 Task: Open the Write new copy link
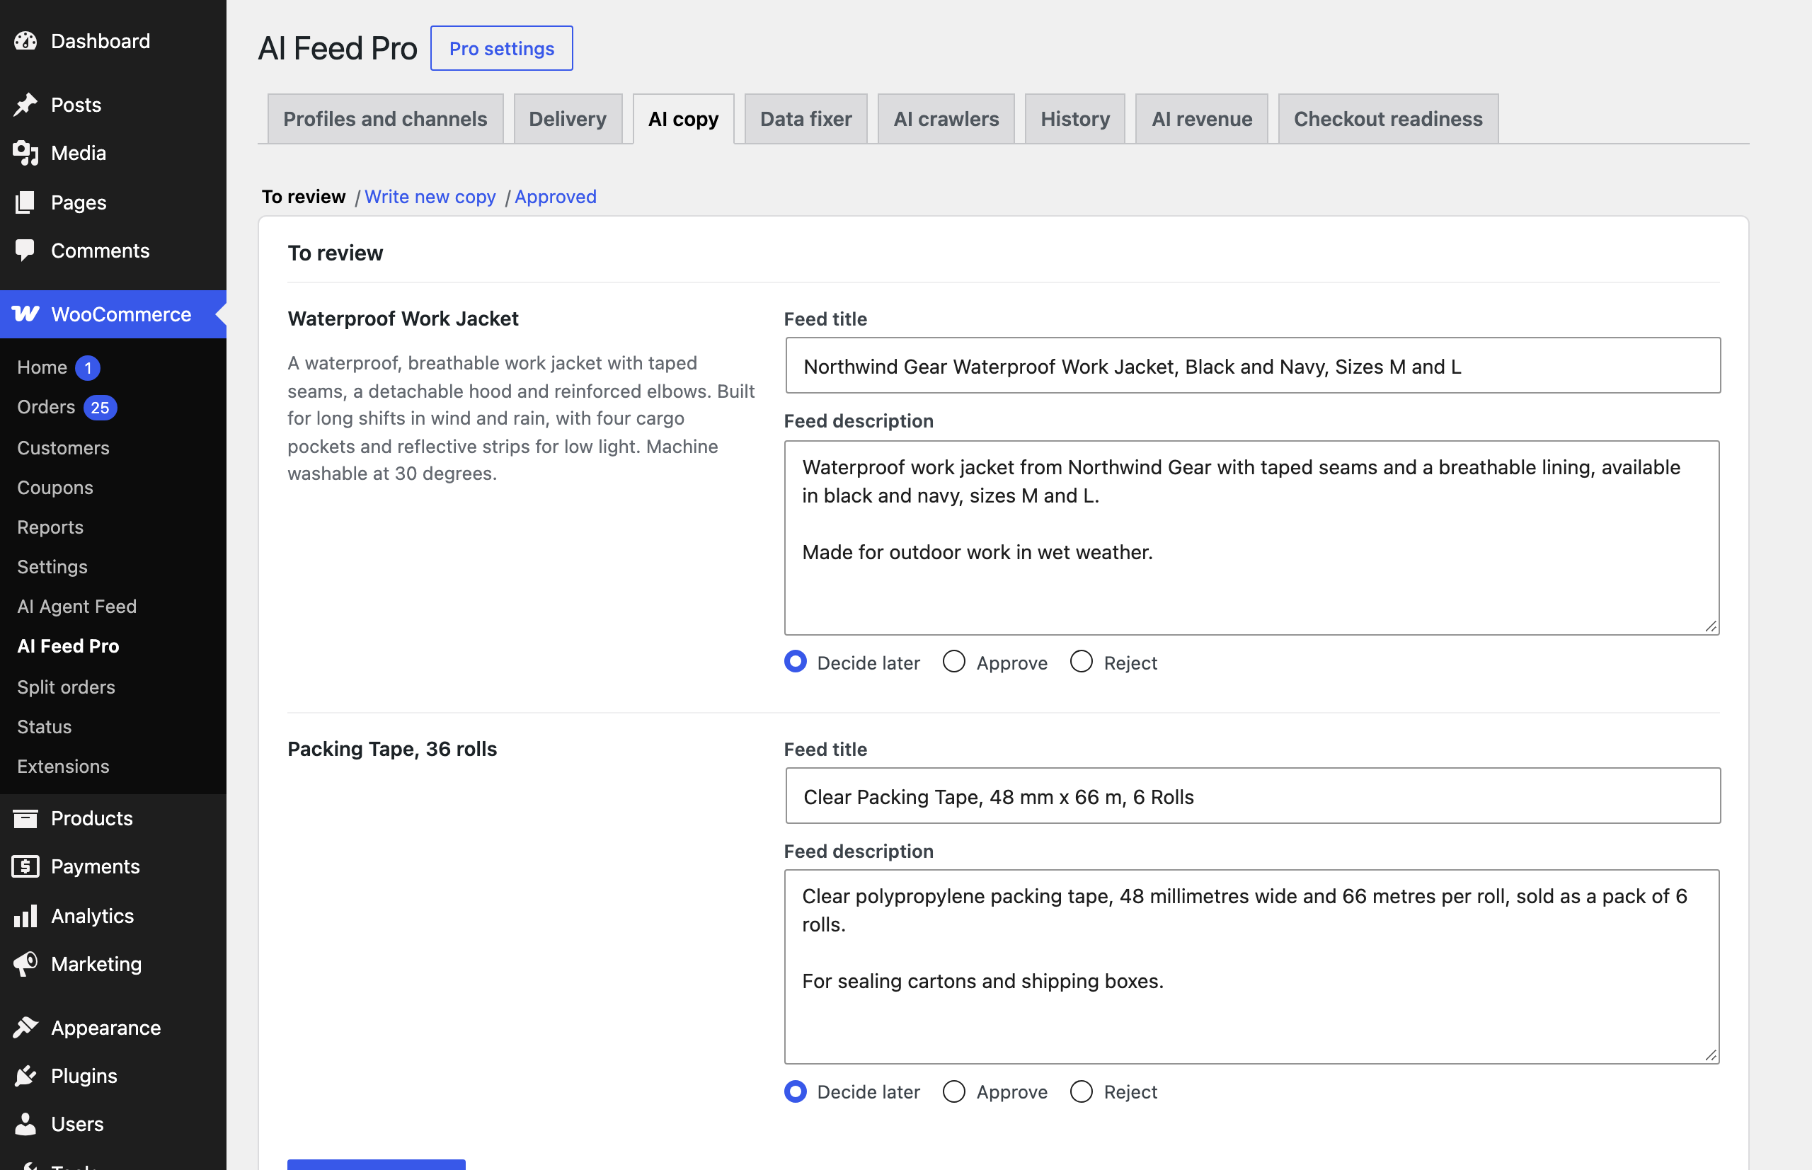(x=430, y=197)
